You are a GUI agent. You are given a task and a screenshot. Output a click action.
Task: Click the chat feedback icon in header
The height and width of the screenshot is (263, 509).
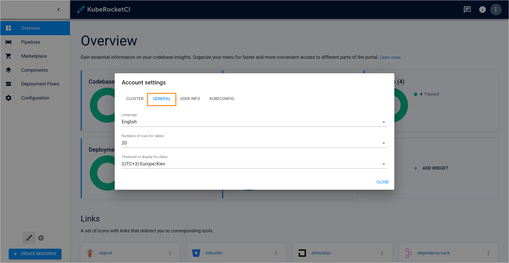point(467,10)
